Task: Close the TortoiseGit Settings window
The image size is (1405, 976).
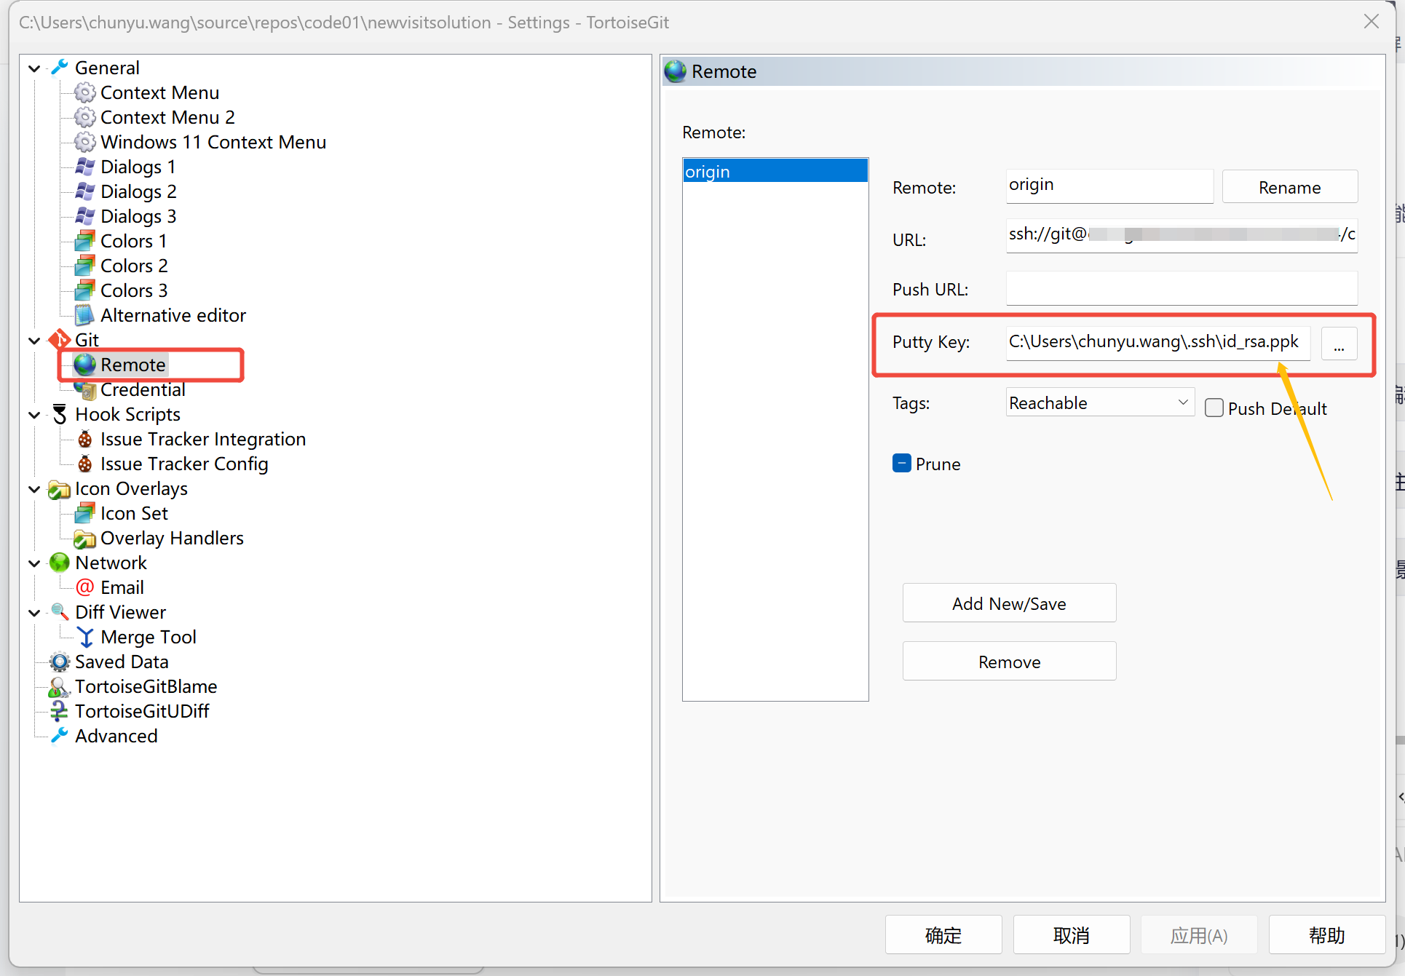Action: tap(1372, 22)
